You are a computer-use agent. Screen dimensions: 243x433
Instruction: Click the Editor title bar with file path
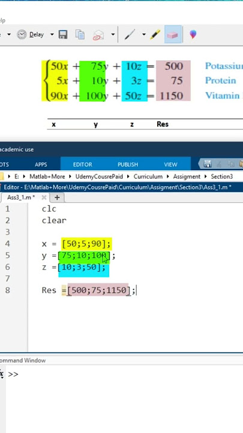click(121, 187)
